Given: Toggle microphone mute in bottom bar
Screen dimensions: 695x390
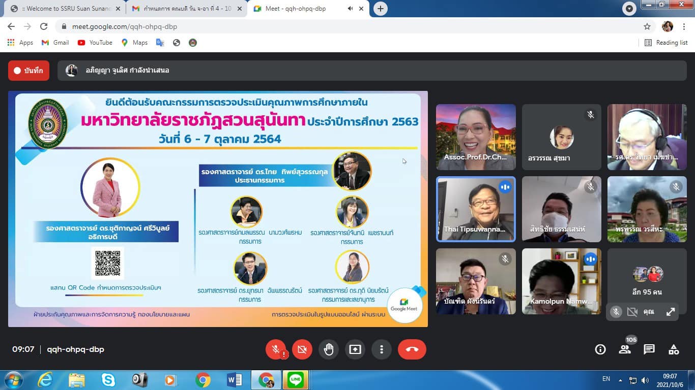Looking at the screenshot, I should [x=276, y=349].
